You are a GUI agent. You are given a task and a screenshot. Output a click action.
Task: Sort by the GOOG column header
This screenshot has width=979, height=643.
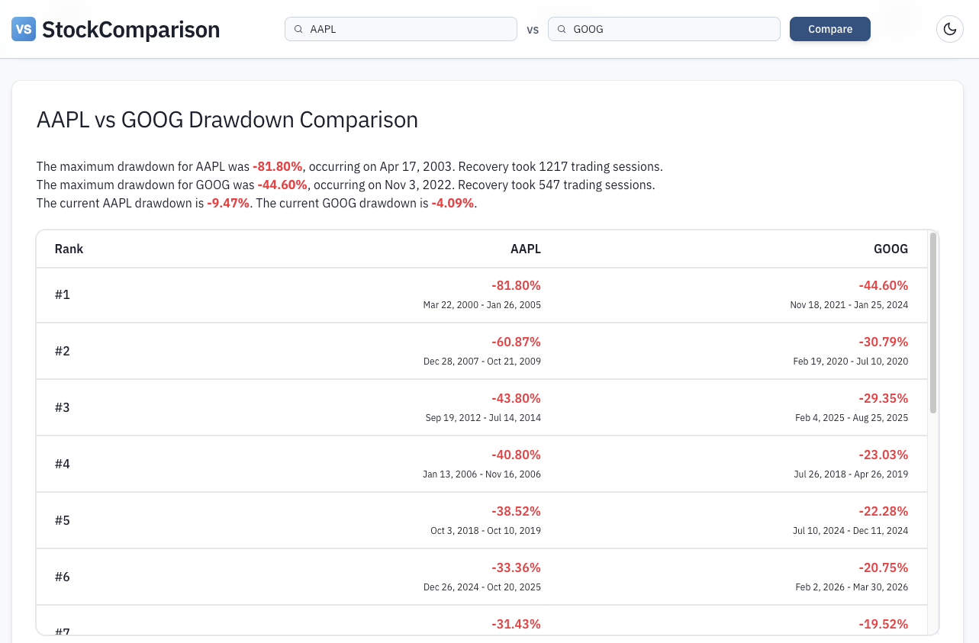click(x=890, y=249)
